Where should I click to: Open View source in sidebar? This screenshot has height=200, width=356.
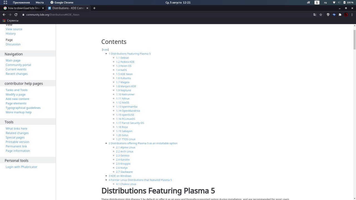point(14,29)
